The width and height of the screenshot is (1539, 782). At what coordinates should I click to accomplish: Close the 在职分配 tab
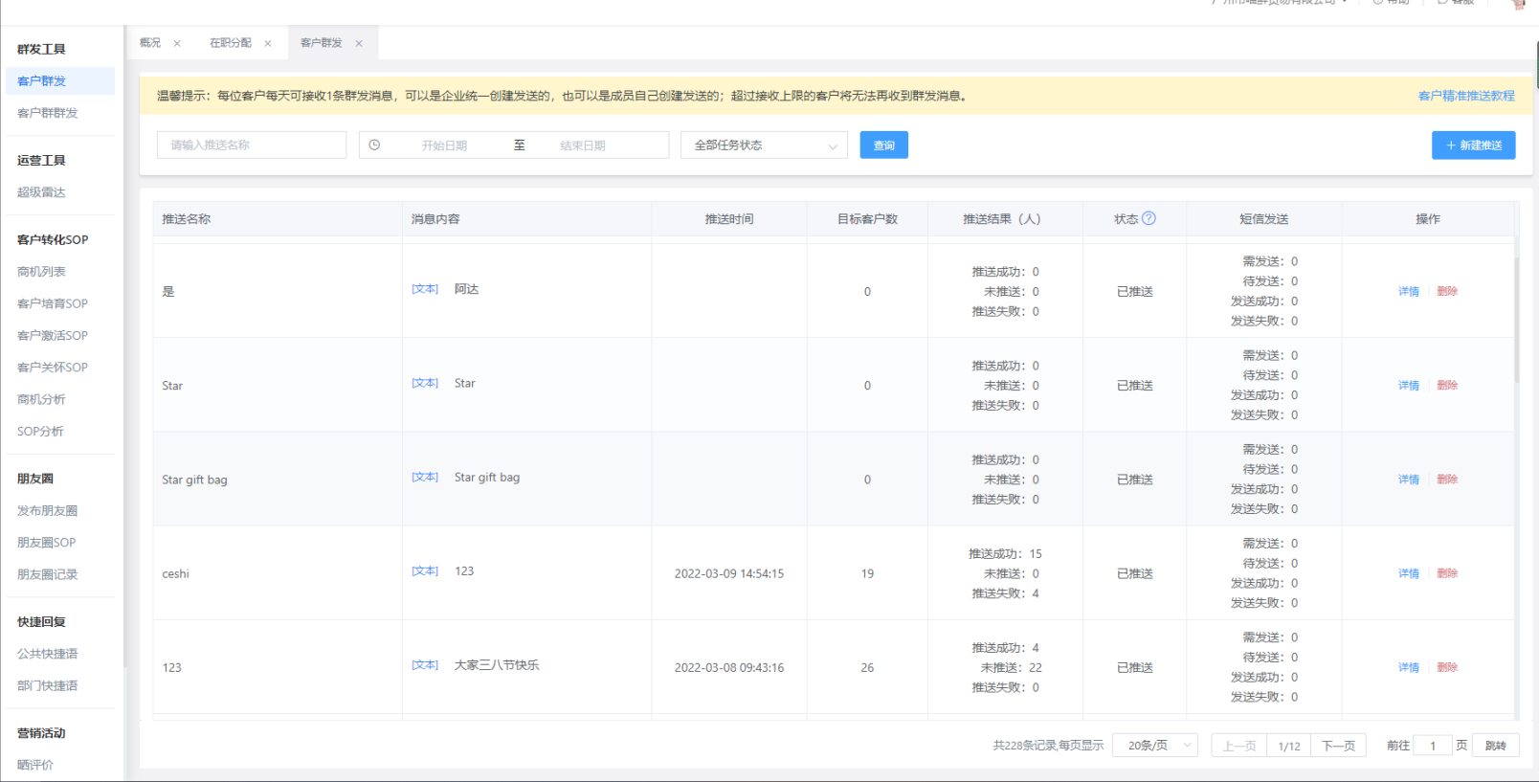point(268,43)
